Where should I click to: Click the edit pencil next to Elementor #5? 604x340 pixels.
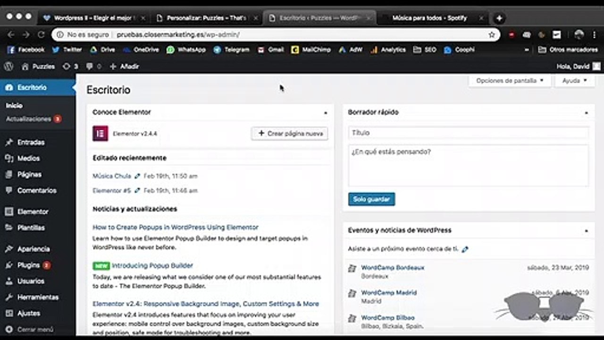[x=137, y=191]
